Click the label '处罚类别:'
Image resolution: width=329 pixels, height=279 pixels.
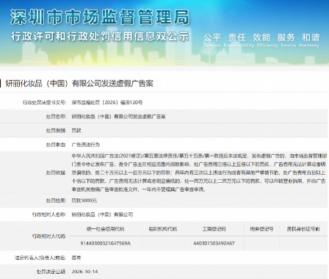pyautogui.click(x=56, y=131)
